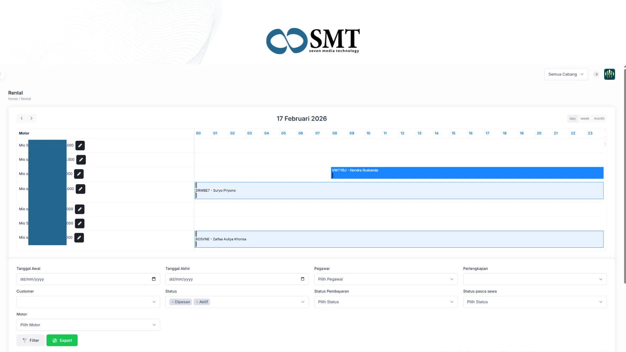Click the Home breadcrumb link
The width and height of the screenshot is (626, 352).
[x=13, y=99]
